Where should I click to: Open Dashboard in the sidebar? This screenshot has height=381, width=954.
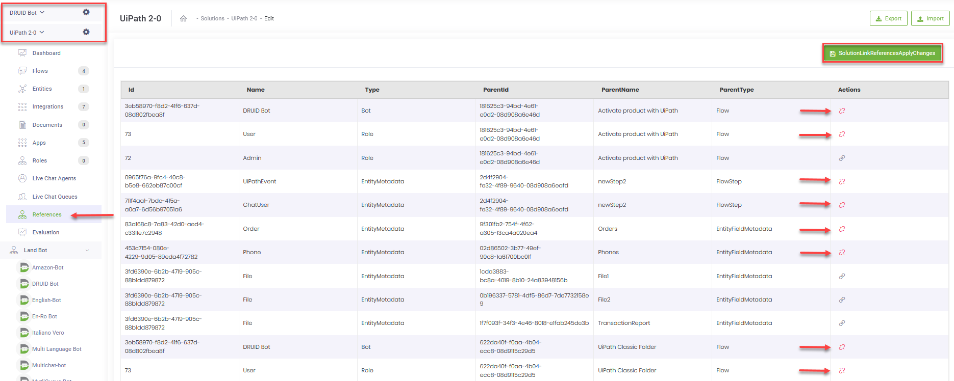(x=46, y=53)
